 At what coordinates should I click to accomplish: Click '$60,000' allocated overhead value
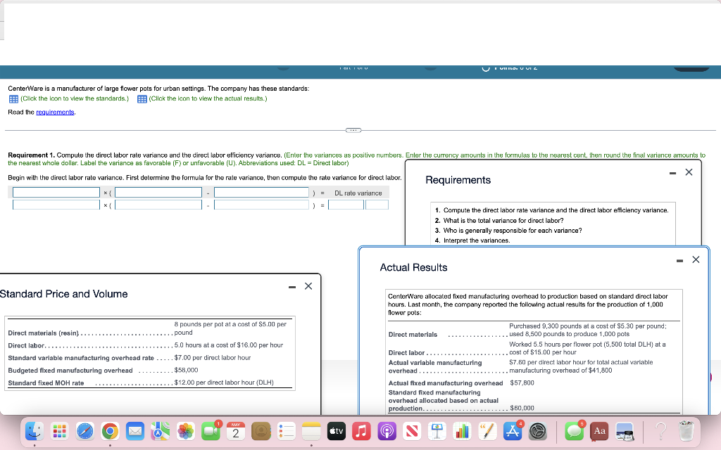pyautogui.click(x=522, y=409)
